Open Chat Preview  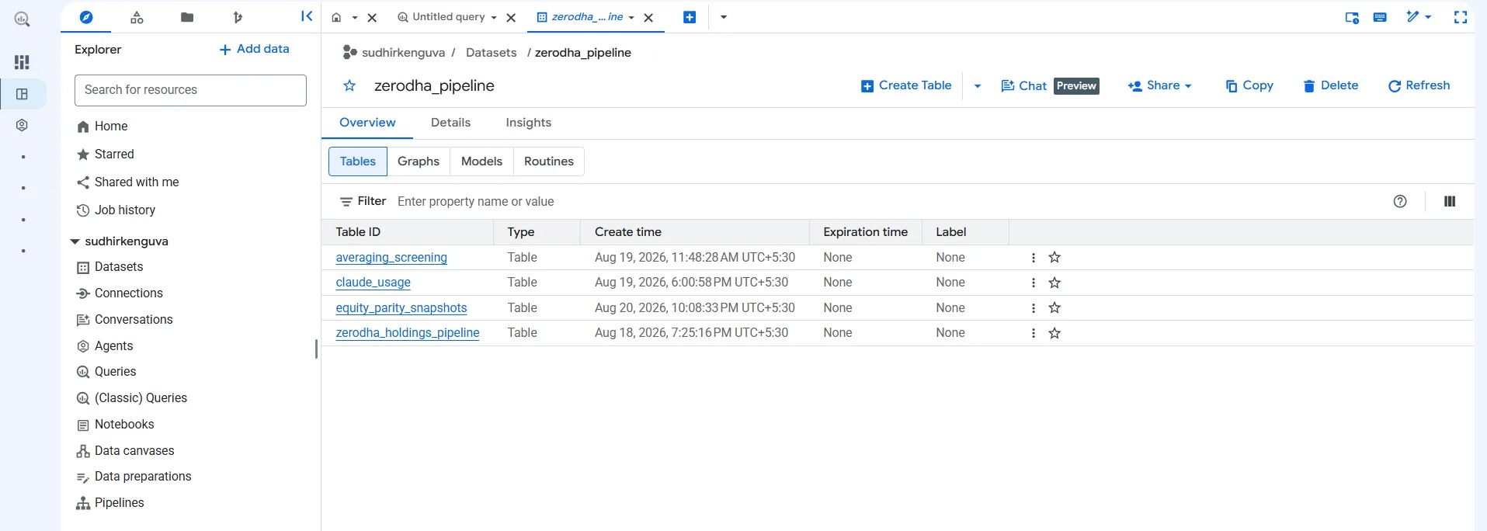point(1050,85)
